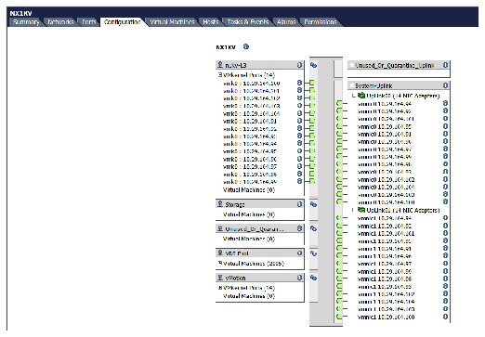The width and height of the screenshot is (485, 337).
Task: Switch to Tasks & Events tab
Action: pos(248,22)
